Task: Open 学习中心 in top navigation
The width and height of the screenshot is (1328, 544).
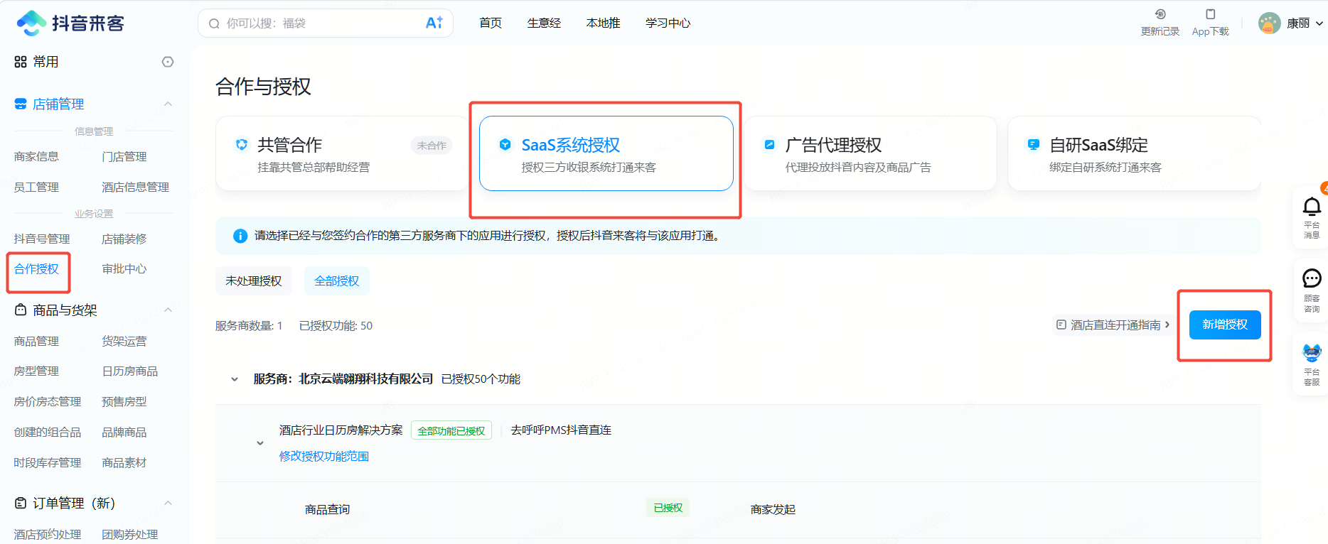Action: coord(668,23)
